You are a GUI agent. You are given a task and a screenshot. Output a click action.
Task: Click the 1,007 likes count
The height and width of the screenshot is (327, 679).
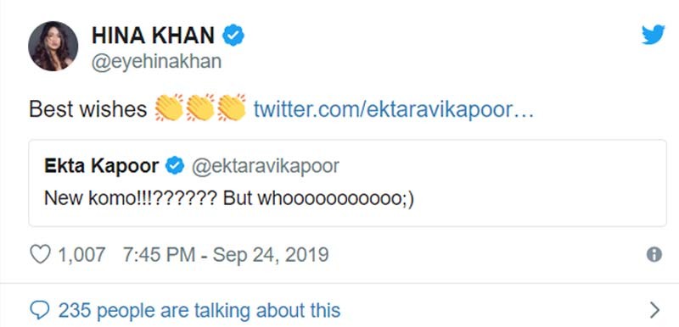point(81,254)
